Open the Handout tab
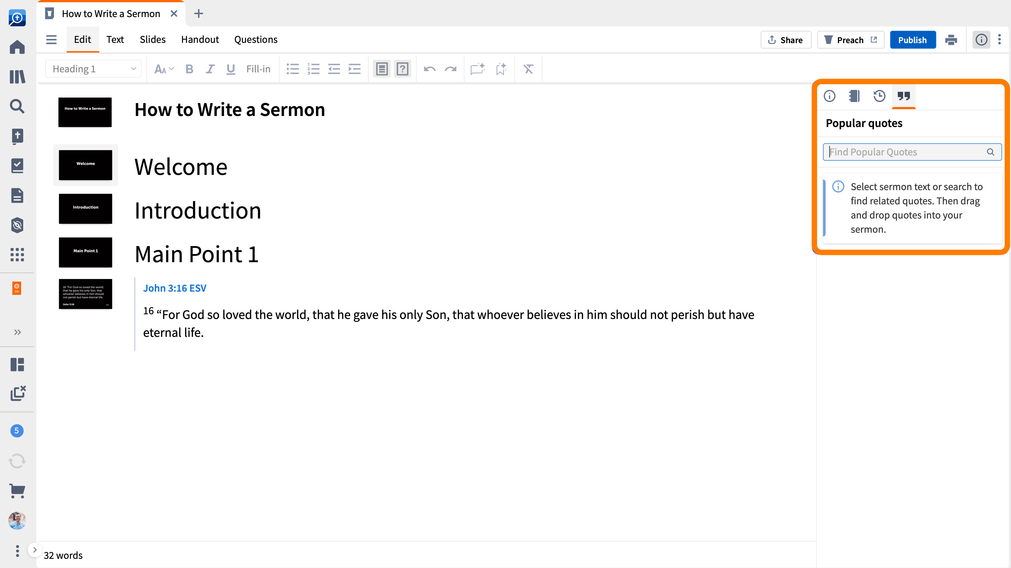This screenshot has height=568, width=1011. [200, 40]
